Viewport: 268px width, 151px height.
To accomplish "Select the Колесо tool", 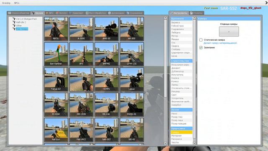I will click(x=181, y=81).
